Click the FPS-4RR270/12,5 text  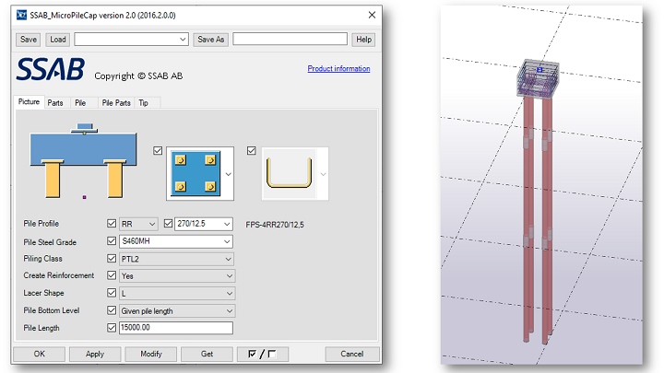click(275, 225)
